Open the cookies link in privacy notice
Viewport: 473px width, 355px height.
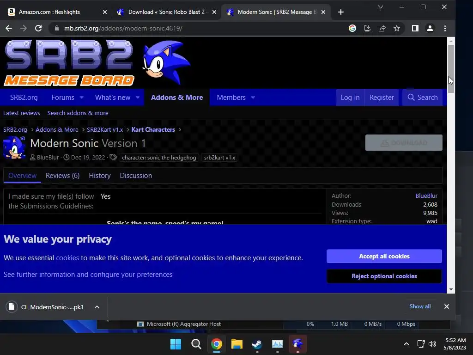pyautogui.click(x=67, y=258)
